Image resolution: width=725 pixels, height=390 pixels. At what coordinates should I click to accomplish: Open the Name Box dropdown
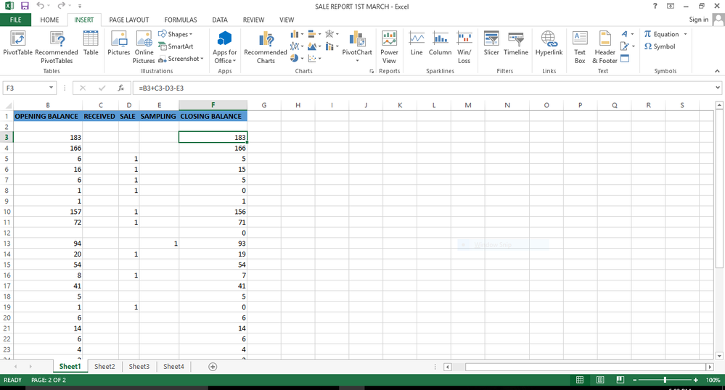[51, 88]
